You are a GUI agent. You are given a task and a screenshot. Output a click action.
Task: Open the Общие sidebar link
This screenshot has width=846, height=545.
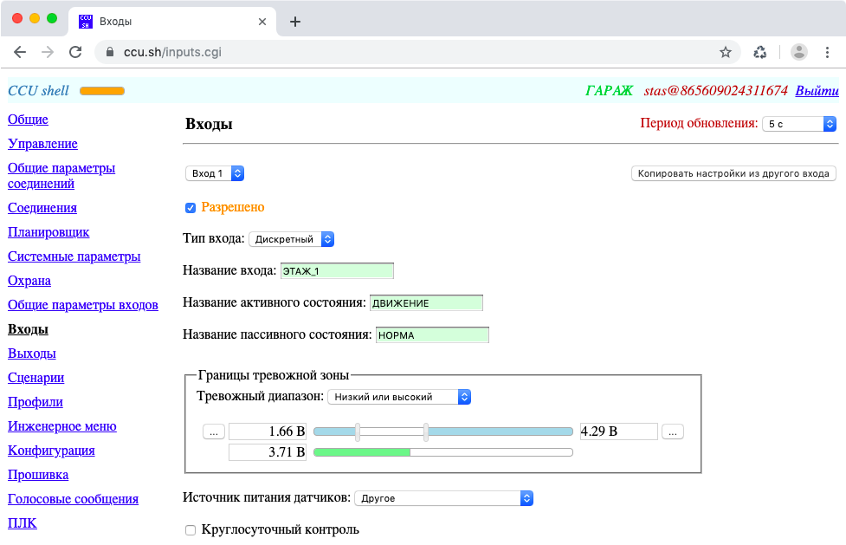28,120
